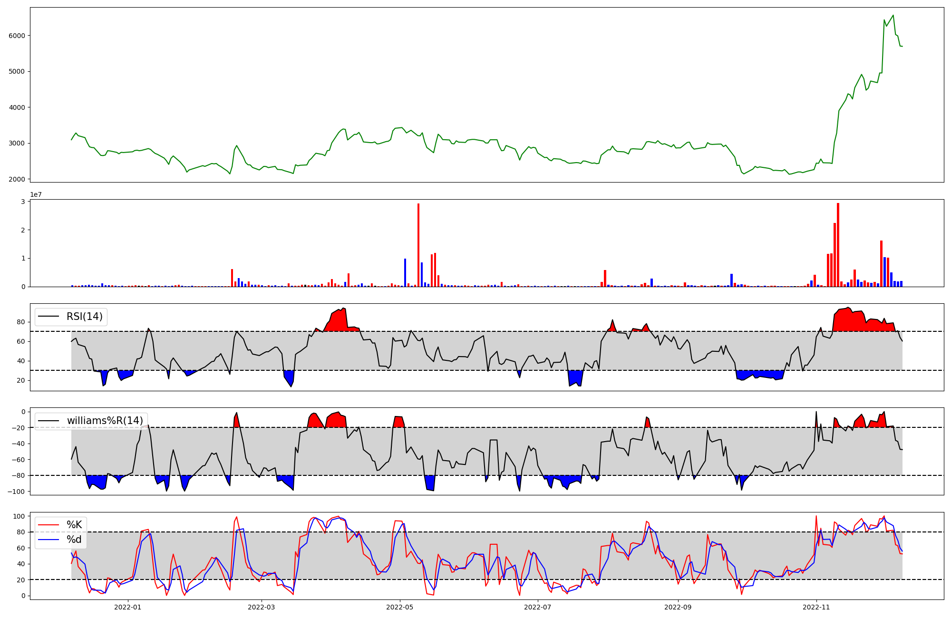Click the 2022-03 x-axis tick label
Image resolution: width=951 pixels, height=618 pixels.
pos(262,607)
